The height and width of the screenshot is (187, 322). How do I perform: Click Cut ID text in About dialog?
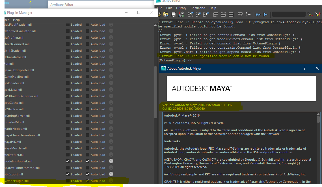pos(185,109)
